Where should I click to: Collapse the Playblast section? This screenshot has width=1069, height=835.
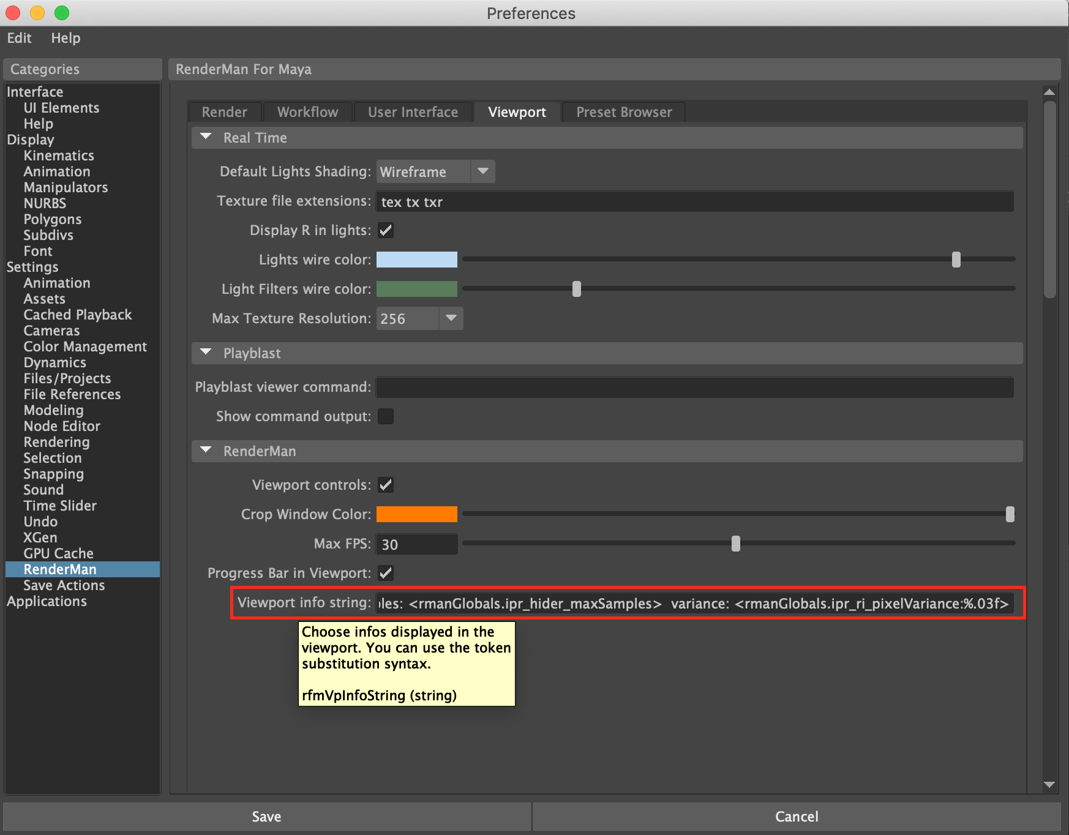tap(206, 353)
